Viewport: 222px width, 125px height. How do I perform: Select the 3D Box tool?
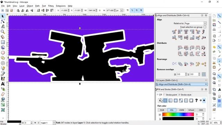3,47
